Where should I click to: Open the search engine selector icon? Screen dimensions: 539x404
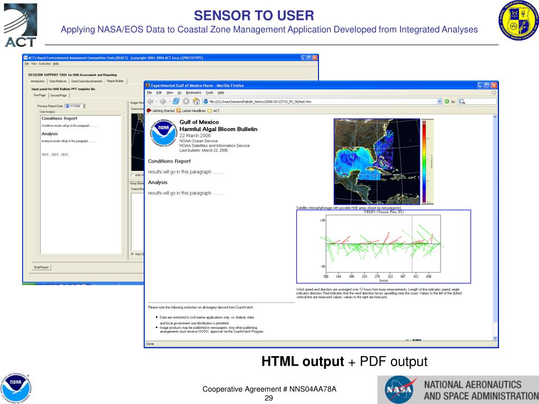[462, 102]
